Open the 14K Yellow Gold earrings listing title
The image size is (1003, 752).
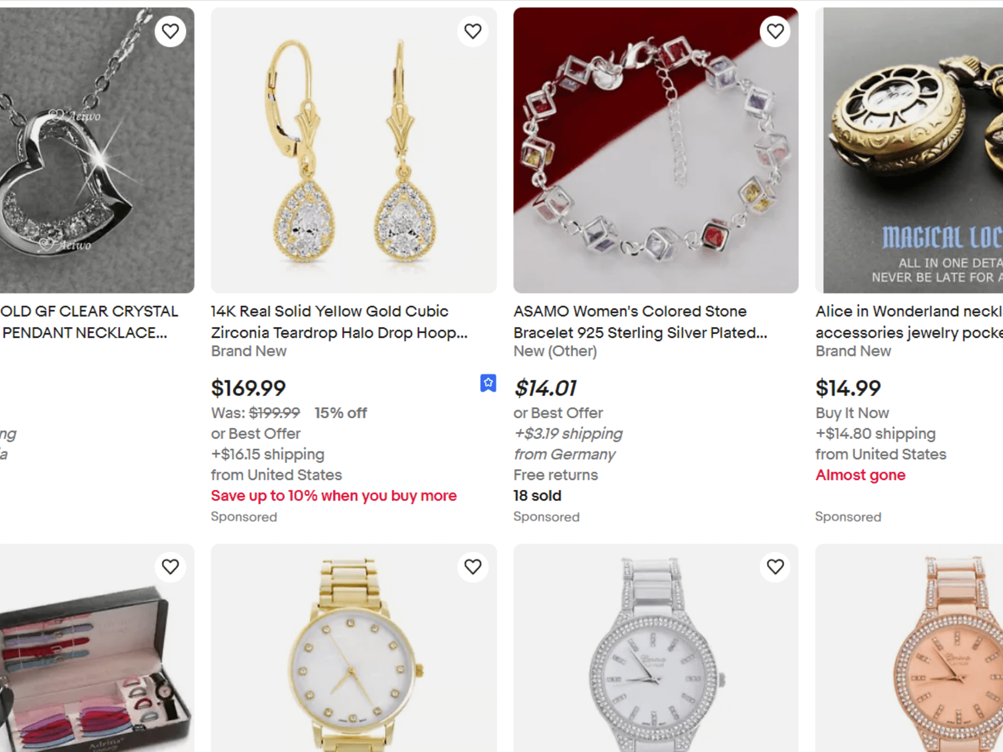point(339,322)
